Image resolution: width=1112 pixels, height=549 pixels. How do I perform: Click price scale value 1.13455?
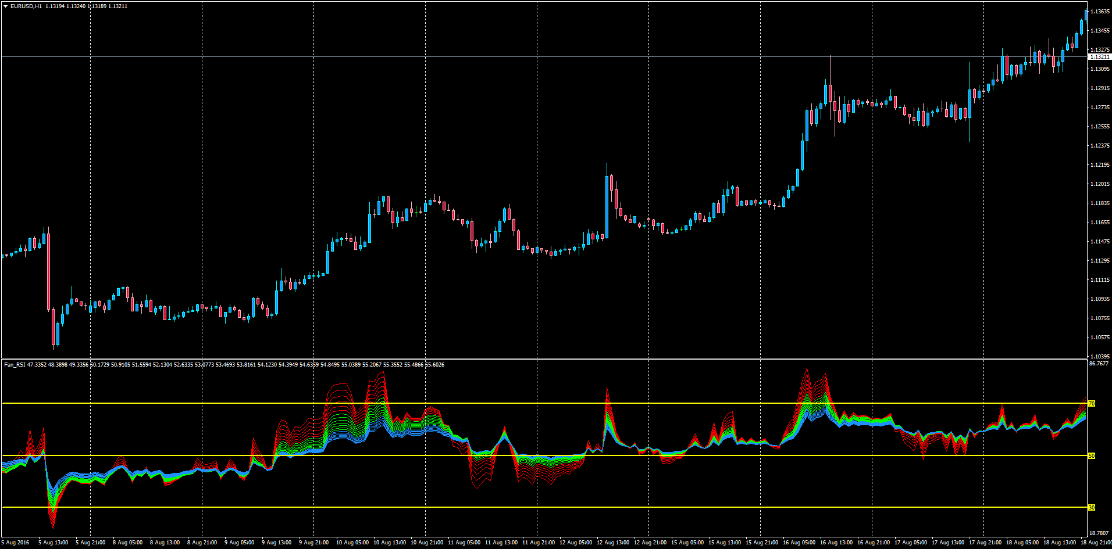(1100, 31)
